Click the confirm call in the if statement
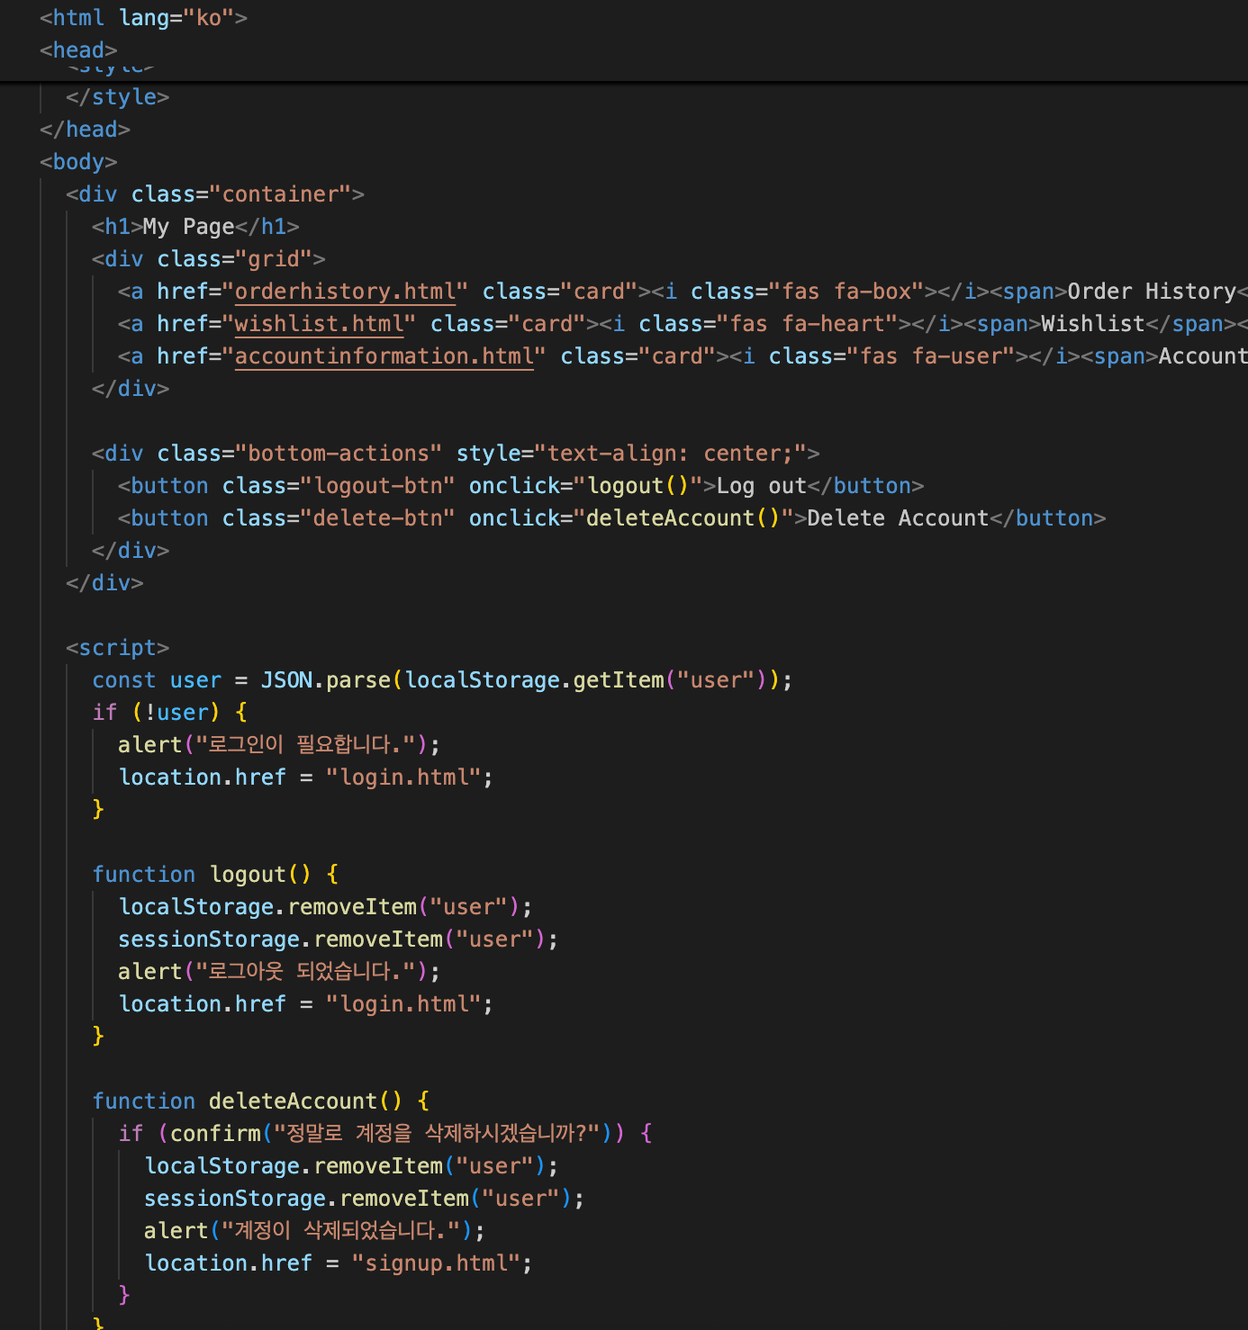Viewport: 1248px width, 1330px height. [215, 1134]
